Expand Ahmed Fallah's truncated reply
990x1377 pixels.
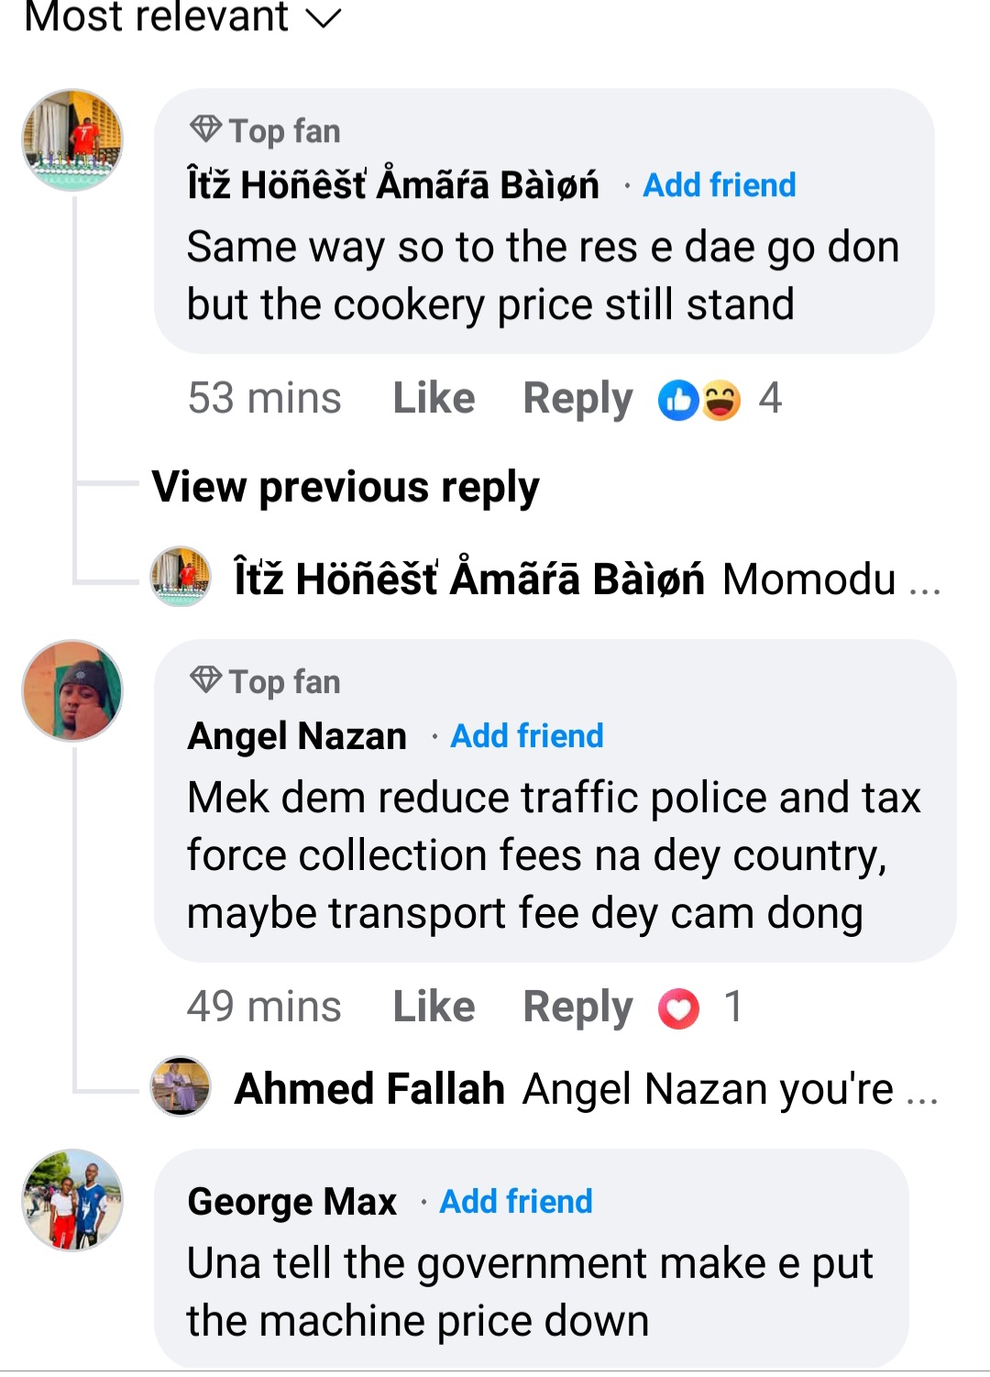pyautogui.click(x=729, y=1089)
